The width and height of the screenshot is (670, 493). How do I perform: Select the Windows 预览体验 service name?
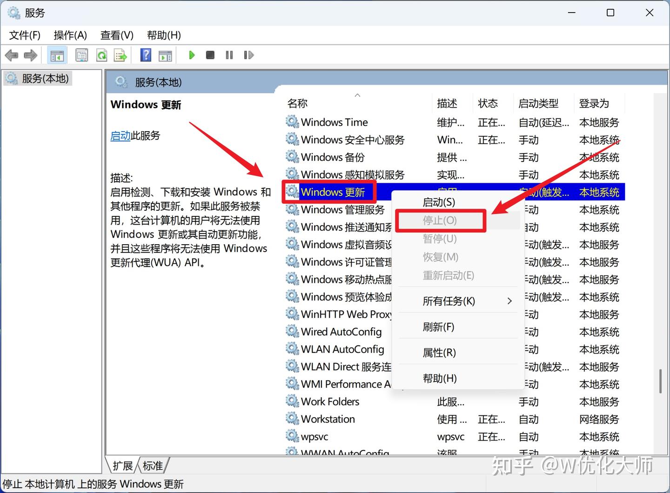[346, 297]
